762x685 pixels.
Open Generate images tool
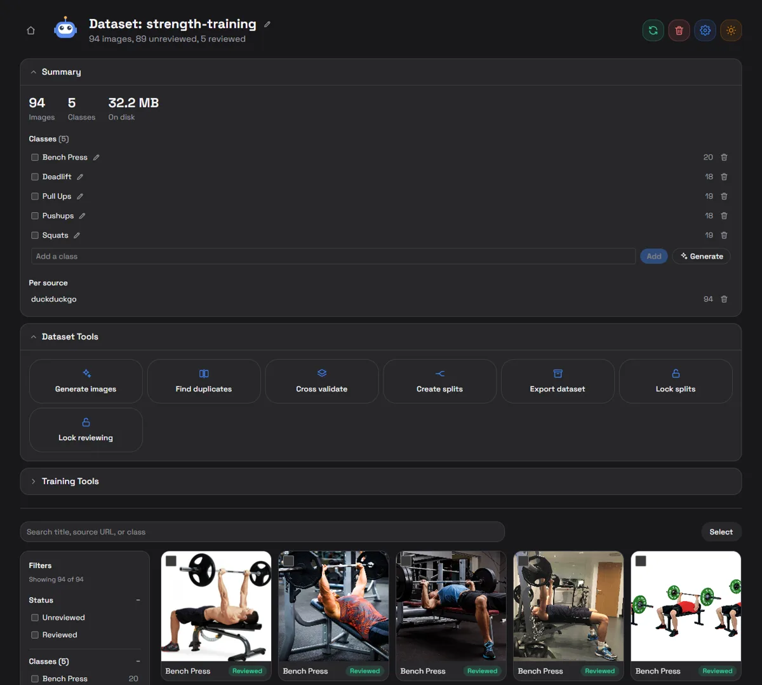86,381
